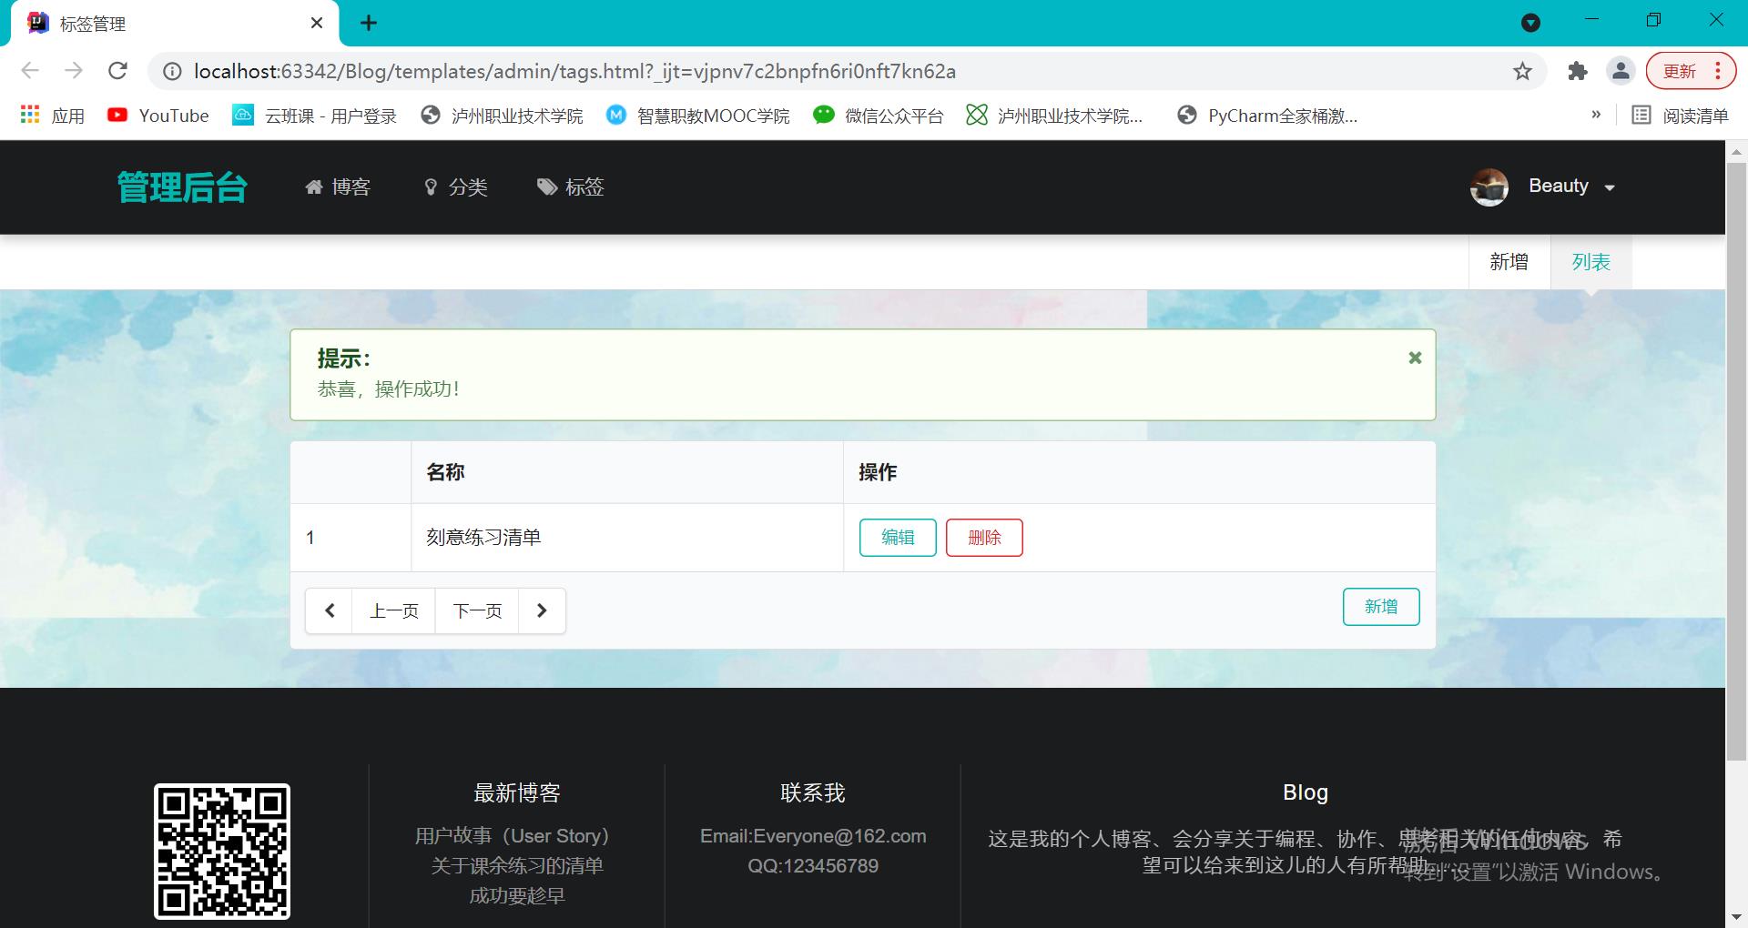Open 用户故事（User Story）footer link
Image resolution: width=1748 pixels, height=928 pixels.
(x=516, y=836)
